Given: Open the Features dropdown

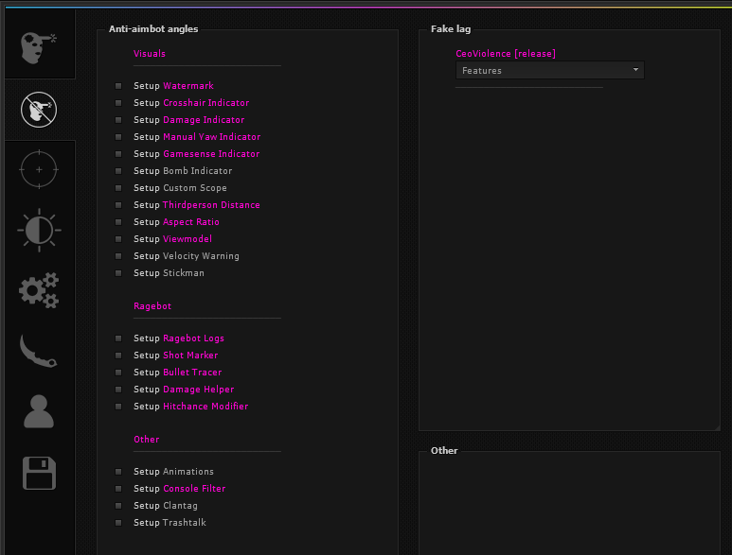Looking at the screenshot, I should 550,70.
